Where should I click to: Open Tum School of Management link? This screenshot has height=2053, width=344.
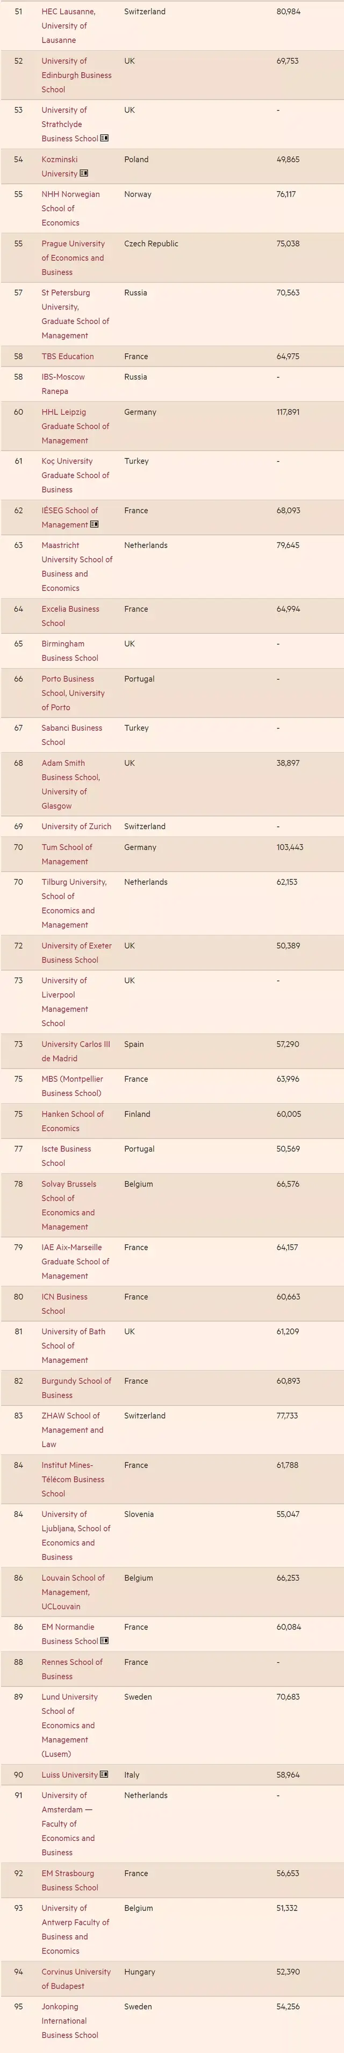67,854
